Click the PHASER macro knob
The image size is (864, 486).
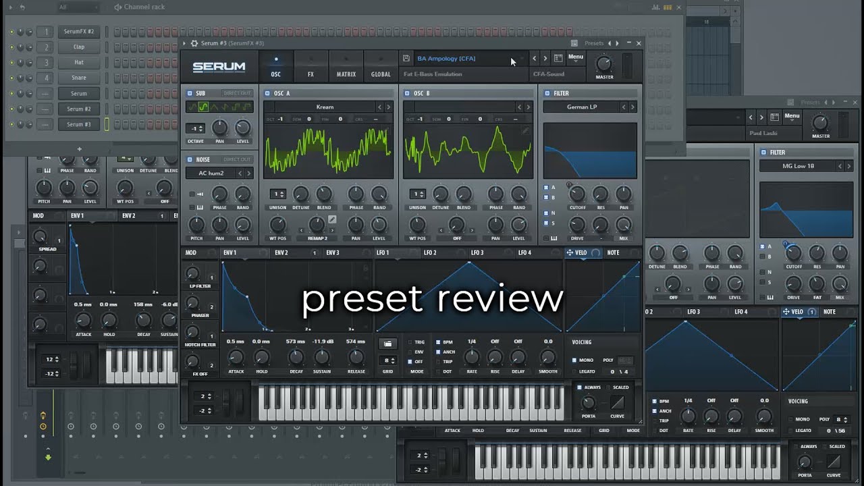[x=192, y=302]
